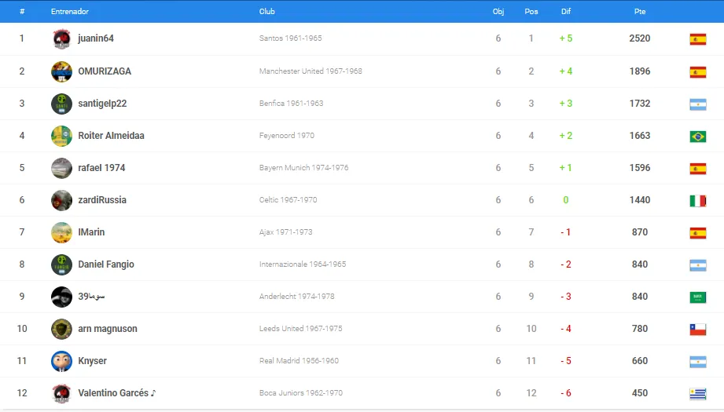Click IMarin's avatar picture
The image size is (724, 412).
(61, 233)
